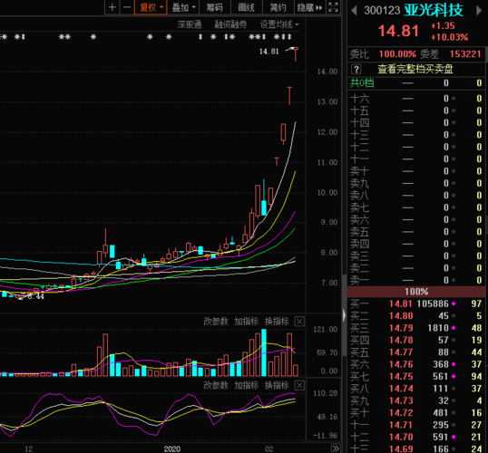Click the 14.81 high price marker on chart
This screenshot has width=488, height=453.
pos(269,52)
